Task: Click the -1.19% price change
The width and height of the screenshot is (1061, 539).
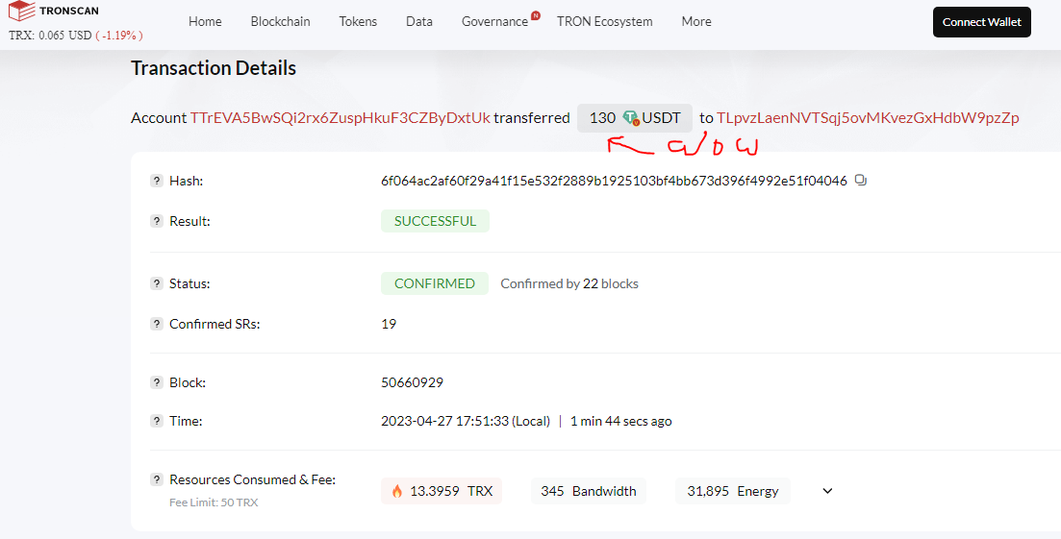Action: click(x=119, y=36)
